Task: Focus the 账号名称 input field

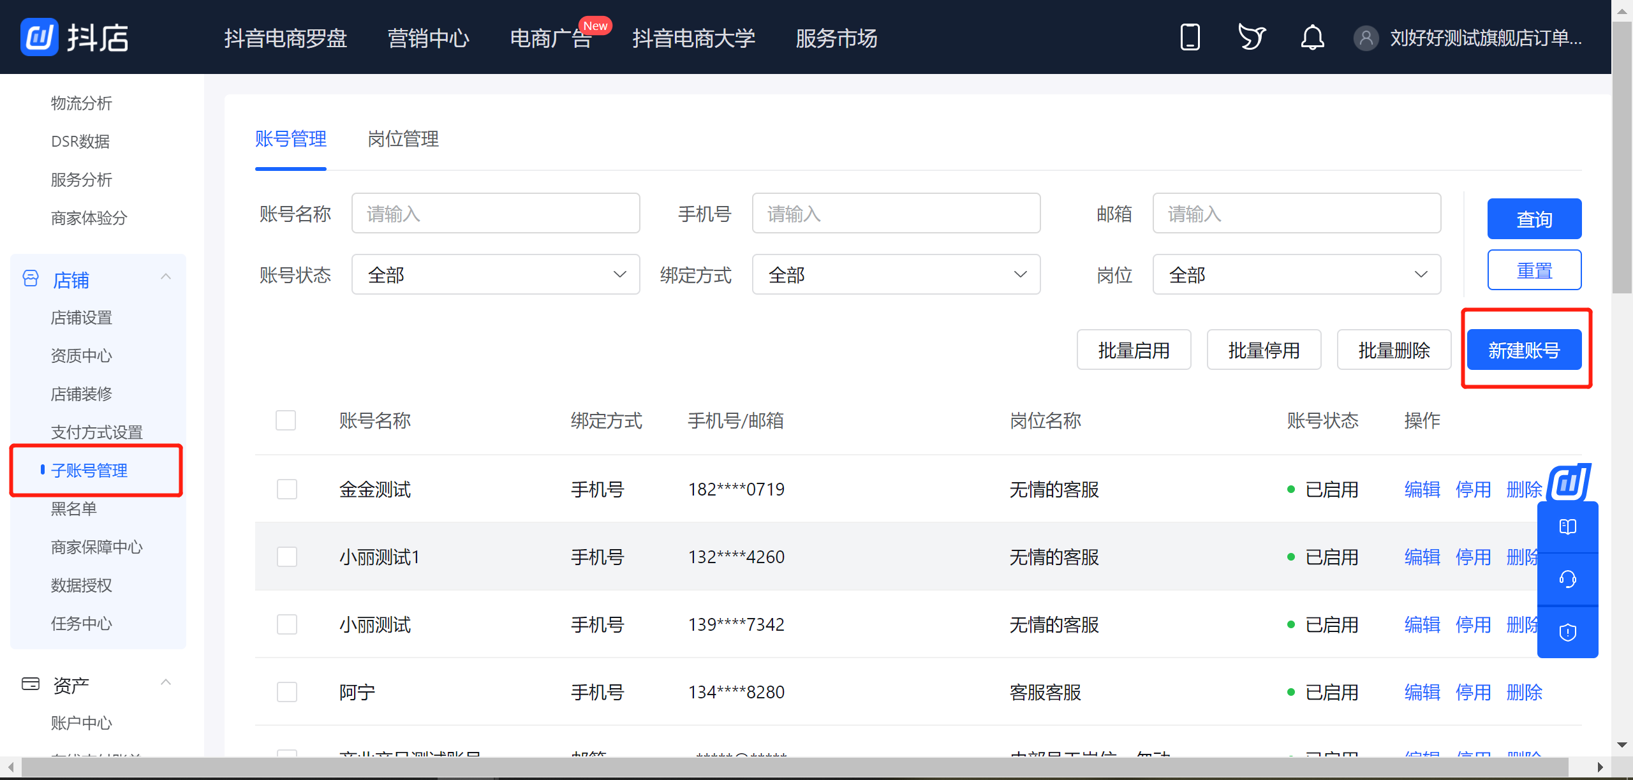Action: pos(496,213)
